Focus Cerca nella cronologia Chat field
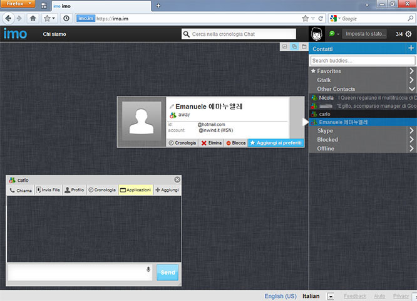417x301 pixels. tap(239, 34)
